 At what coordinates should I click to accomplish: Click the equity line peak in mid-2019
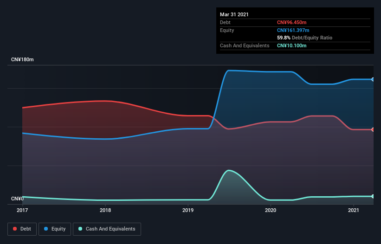click(228, 71)
